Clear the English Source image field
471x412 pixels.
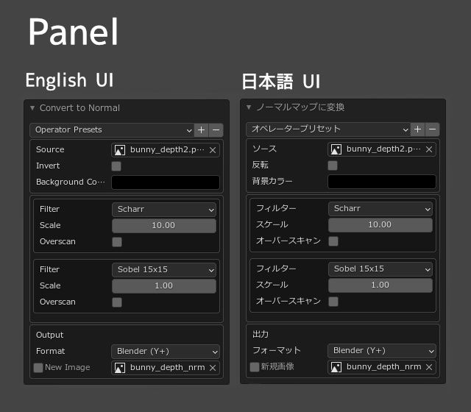click(213, 150)
